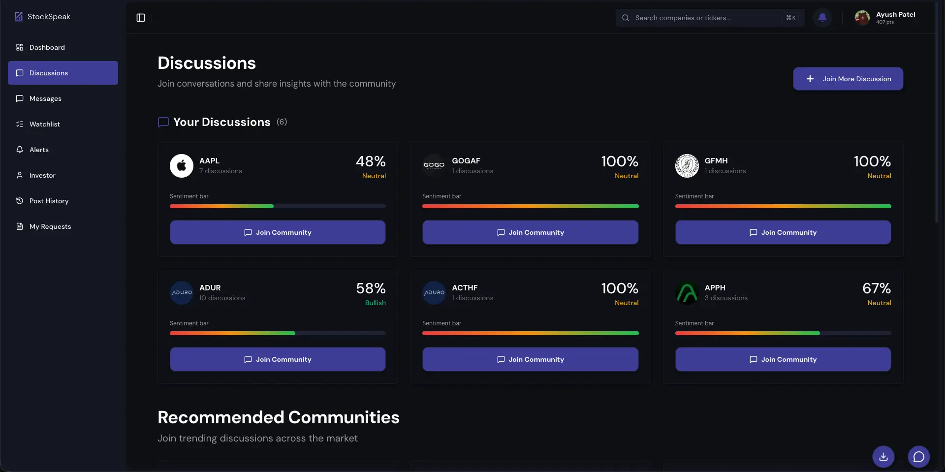Open the notifications bell

(x=822, y=18)
